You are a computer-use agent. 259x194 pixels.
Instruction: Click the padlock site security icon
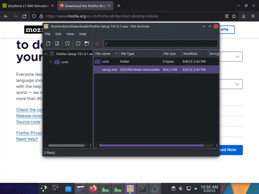tap(41, 16)
